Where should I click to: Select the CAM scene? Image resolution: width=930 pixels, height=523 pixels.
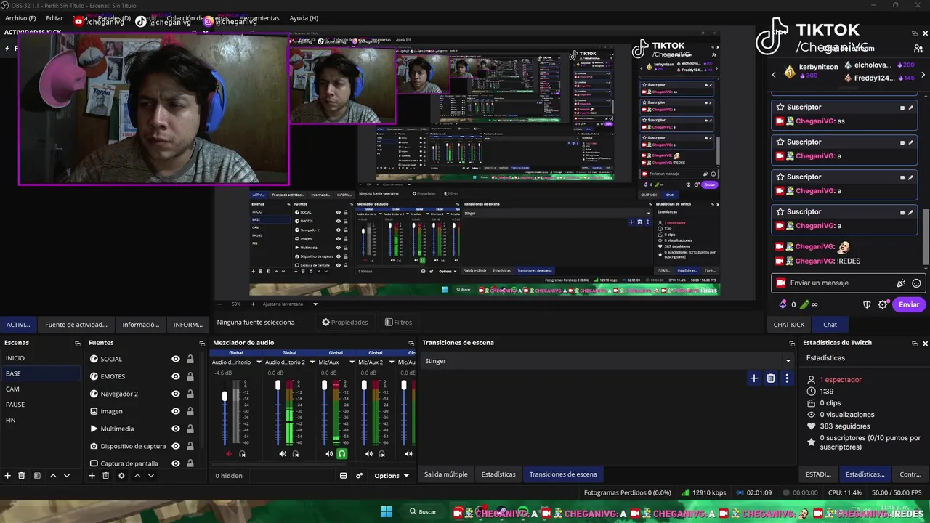(x=41, y=389)
